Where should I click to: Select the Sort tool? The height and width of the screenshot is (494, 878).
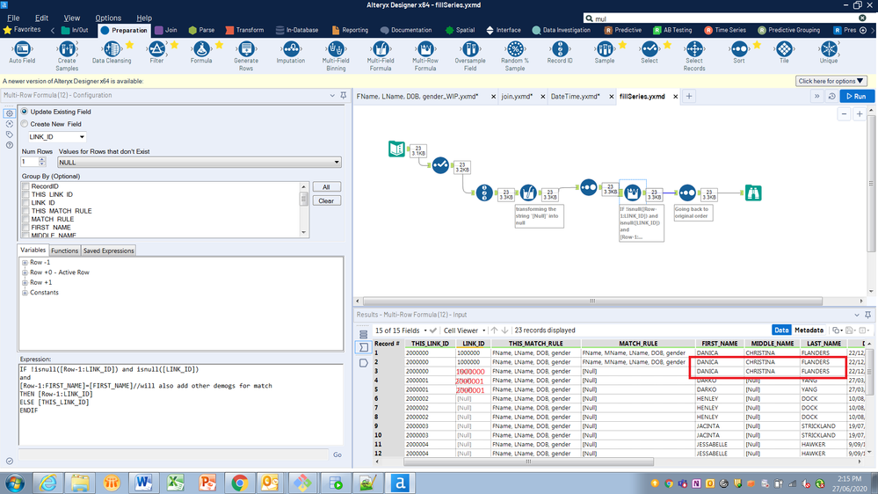click(738, 53)
